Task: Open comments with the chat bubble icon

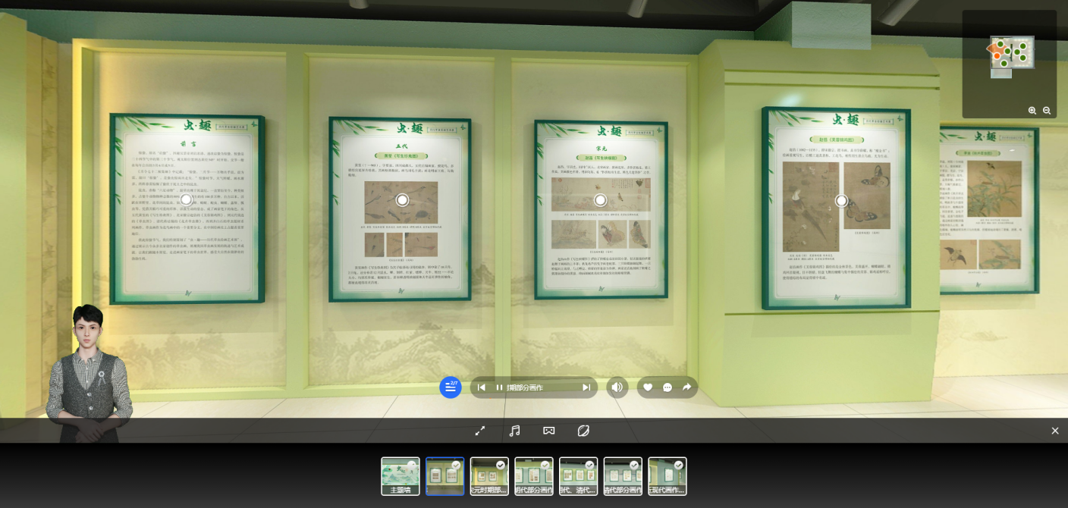Action: [667, 387]
